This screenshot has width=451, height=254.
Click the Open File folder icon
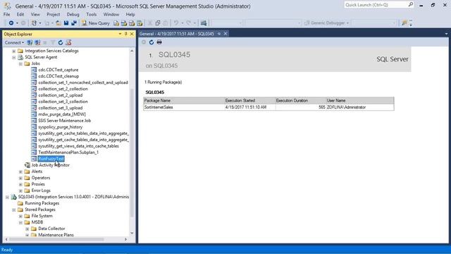pyautogui.click(x=58, y=23)
